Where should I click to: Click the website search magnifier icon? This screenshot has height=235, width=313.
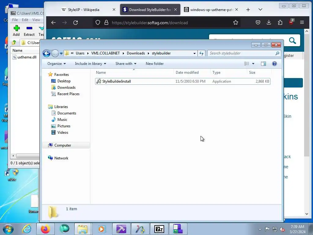click(293, 41)
